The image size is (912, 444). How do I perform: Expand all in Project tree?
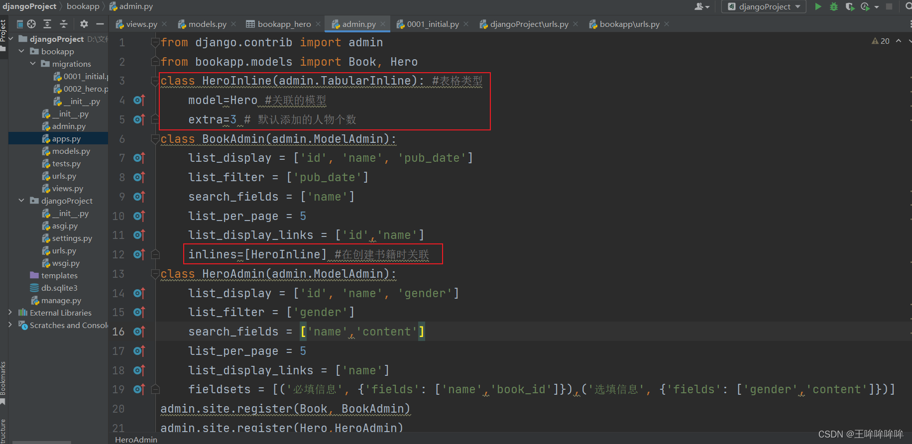click(47, 24)
